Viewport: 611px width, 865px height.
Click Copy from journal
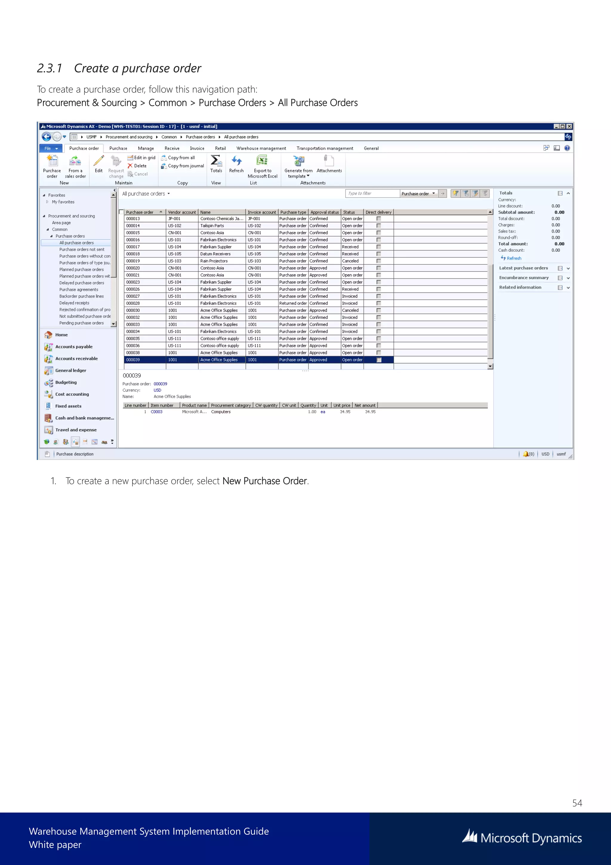pyautogui.click(x=183, y=166)
